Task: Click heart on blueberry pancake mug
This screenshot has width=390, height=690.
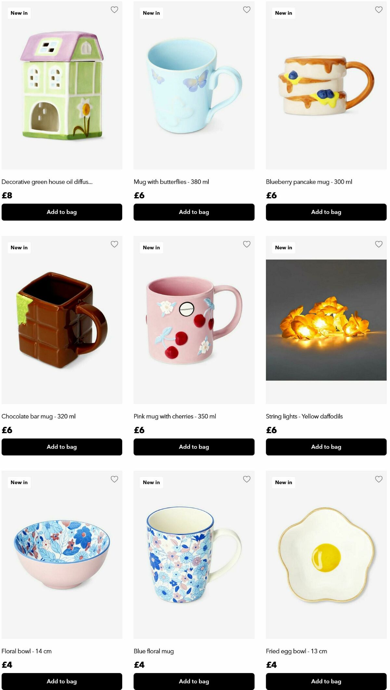Action: 379,10
